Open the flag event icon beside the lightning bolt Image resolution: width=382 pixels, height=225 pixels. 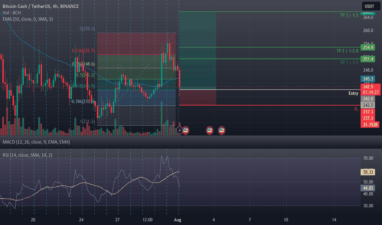point(186,130)
